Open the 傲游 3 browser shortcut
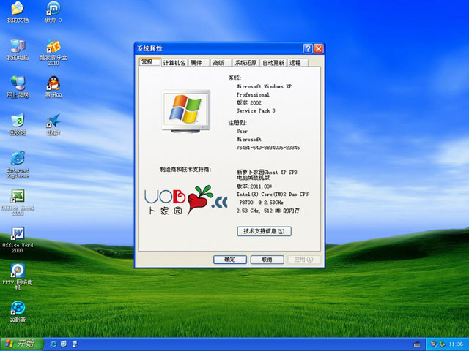Image resolution: width=469 pixels, height=351 pixels. (x=53, y=12)
